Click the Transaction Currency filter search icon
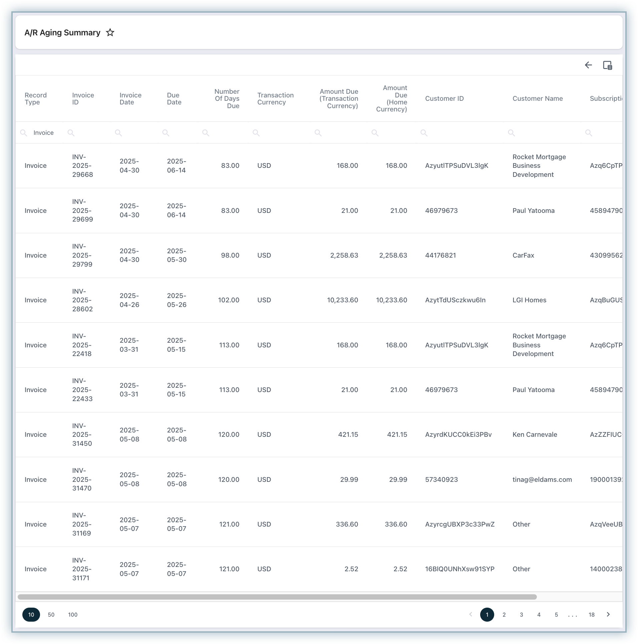The height and width of the screenshot is (644, 638). click(256, 133)
